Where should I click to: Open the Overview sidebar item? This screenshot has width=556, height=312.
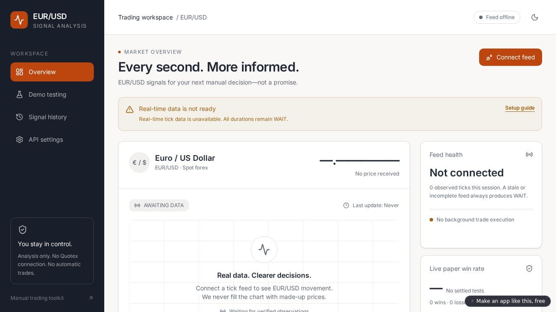[52, 72]
